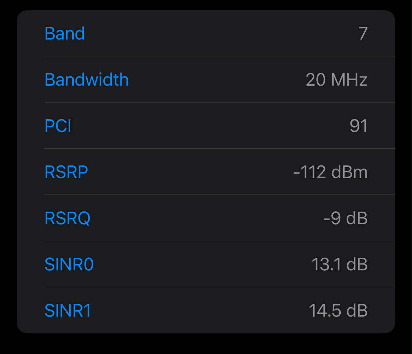Select the 20 MHz bandwidth value

click(337, 80)
